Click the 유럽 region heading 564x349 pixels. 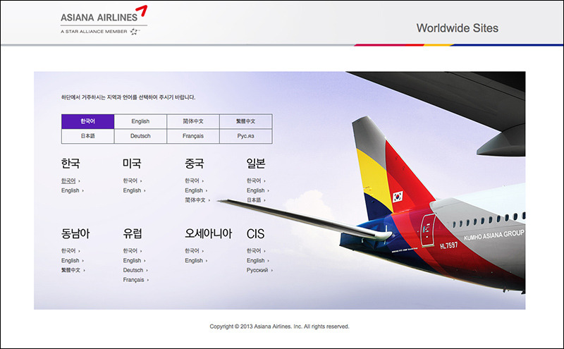133,233
